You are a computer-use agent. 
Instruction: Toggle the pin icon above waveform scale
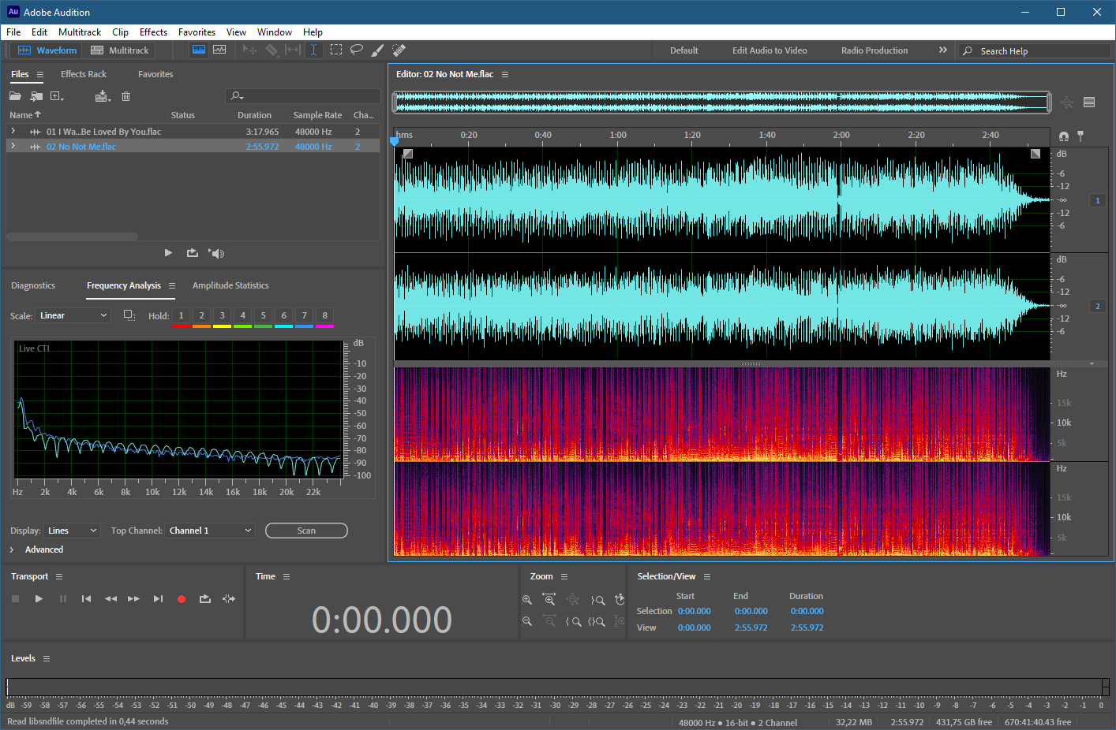[x=1080, y=136]
